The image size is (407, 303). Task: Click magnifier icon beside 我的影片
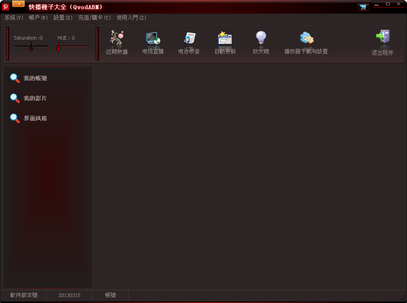tap(15, 98)
